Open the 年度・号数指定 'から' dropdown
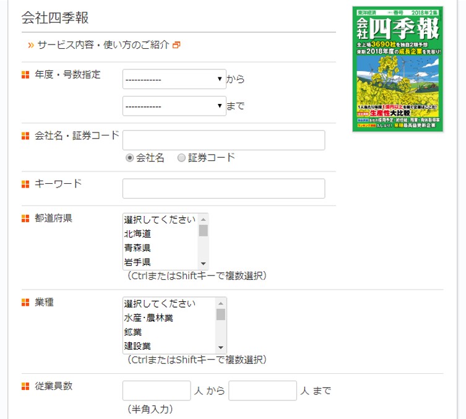The image size is (466, 419). 174,79
